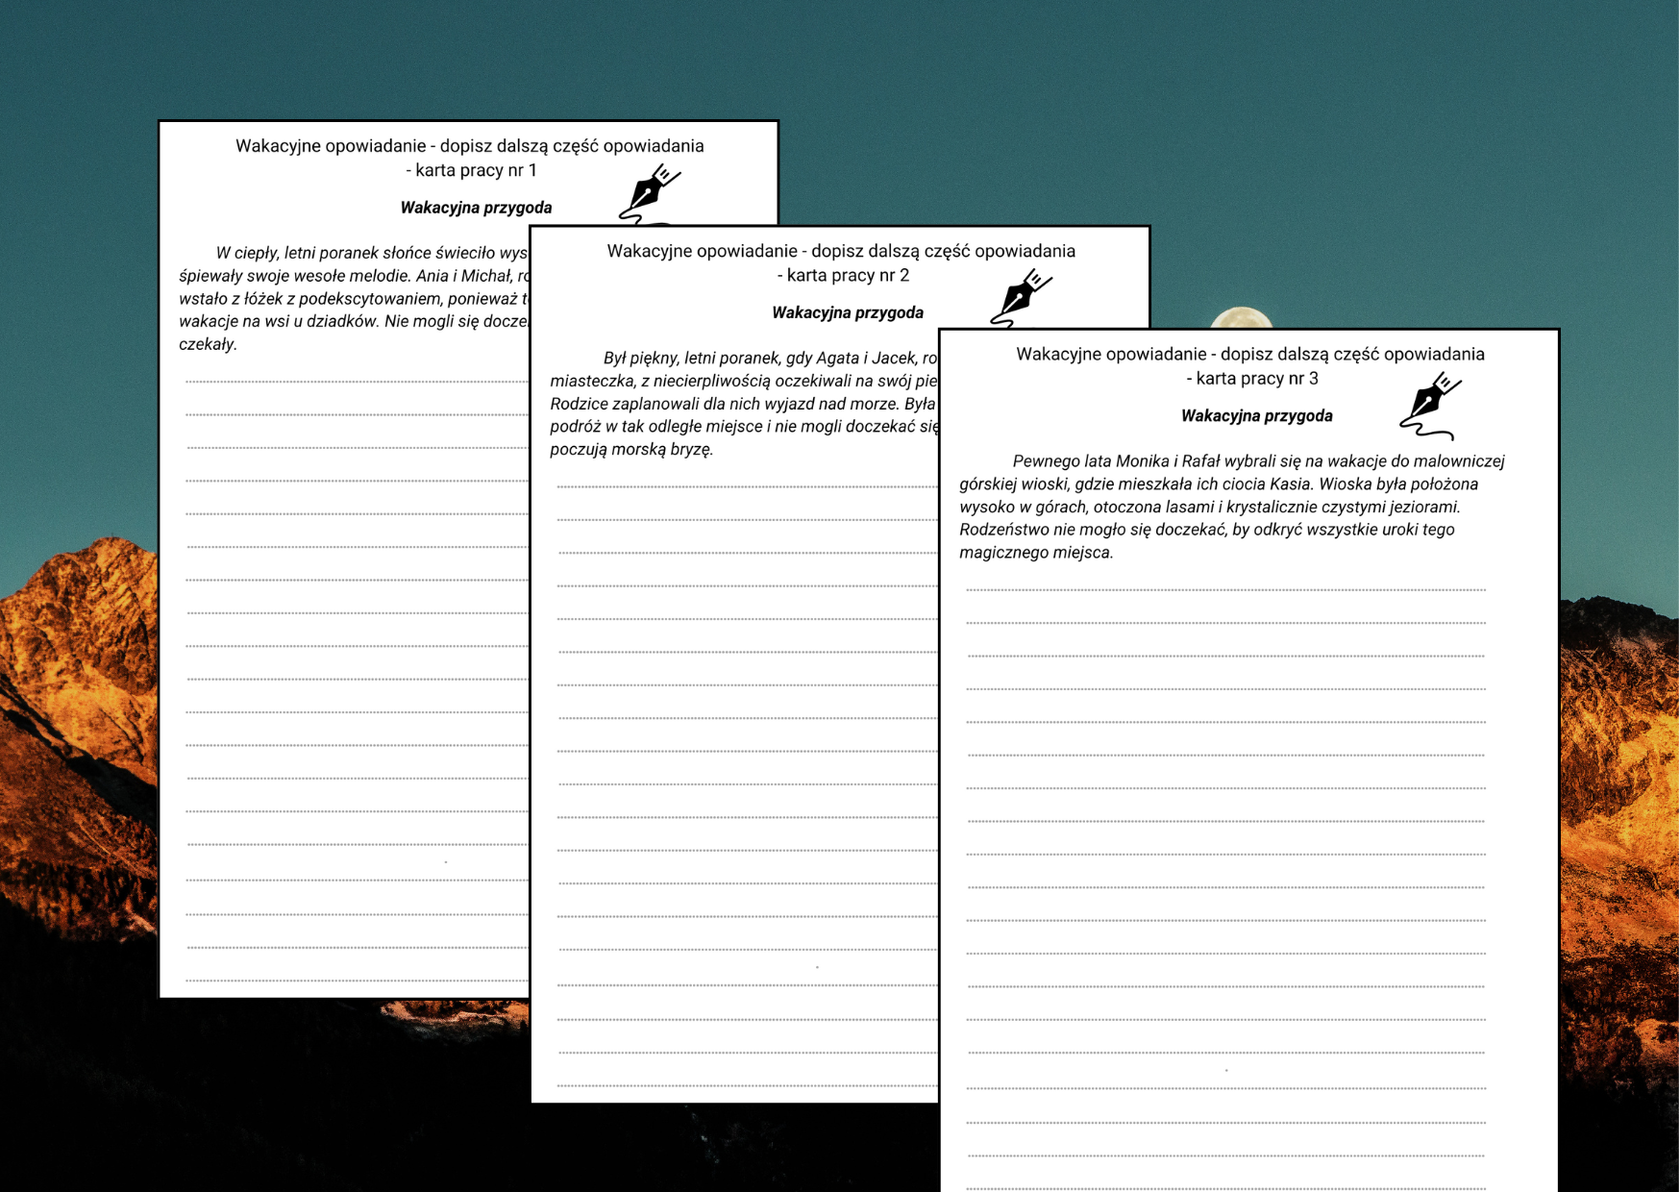Click 'Wakacyjna przygoda' heading on worksheet 3
Image resolution: width=1680 pixels, height=1192 pixels.
[x=1256, y=416]
